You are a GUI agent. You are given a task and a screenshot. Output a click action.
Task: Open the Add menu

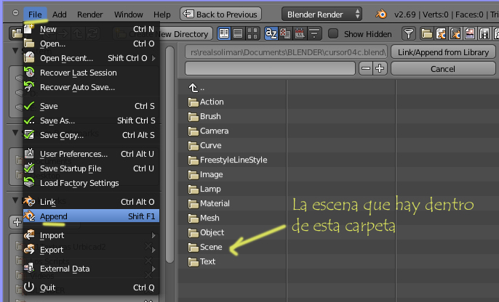60,15
